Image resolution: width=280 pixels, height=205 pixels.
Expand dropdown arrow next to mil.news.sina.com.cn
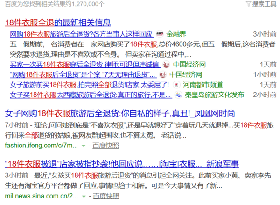(84, 197)
